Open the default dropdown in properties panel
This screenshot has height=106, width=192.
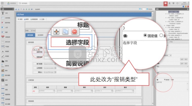[167, 55]
